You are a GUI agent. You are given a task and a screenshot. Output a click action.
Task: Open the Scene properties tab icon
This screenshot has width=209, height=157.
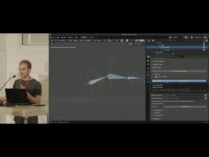coord(148,64)
